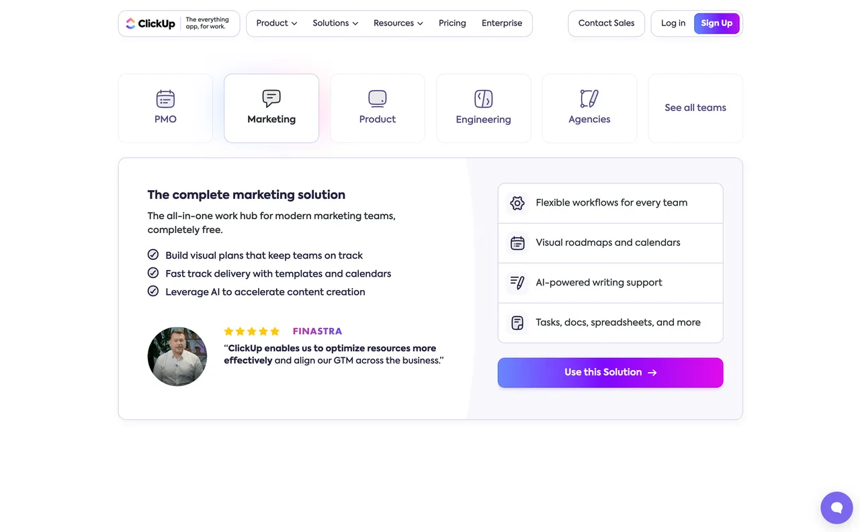Click the checkmark beside Fast track delivery
Viewport: 860px width, 532px height.
(x=153, y=273)
